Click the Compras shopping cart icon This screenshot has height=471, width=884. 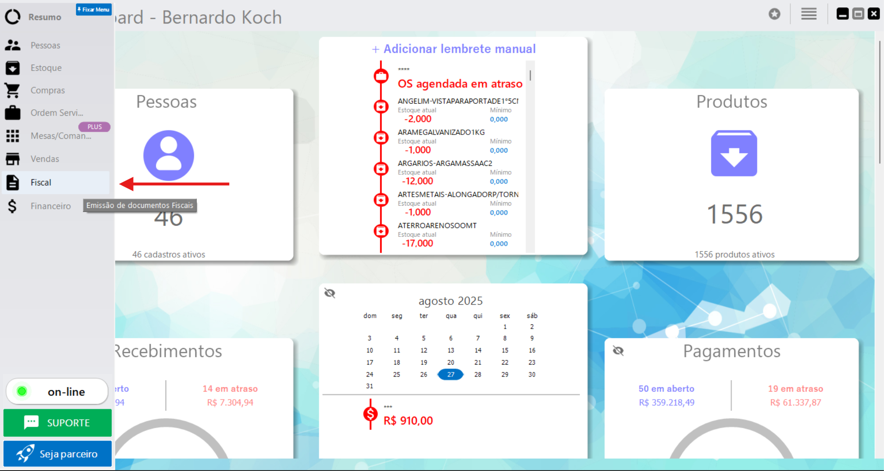[13, 90]
